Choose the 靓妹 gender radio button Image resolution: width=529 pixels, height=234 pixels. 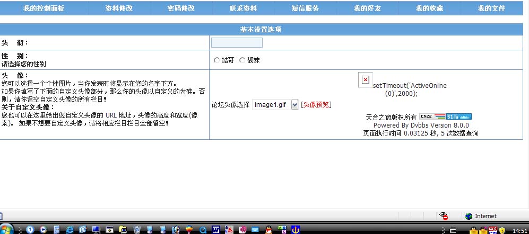point(242,60)
